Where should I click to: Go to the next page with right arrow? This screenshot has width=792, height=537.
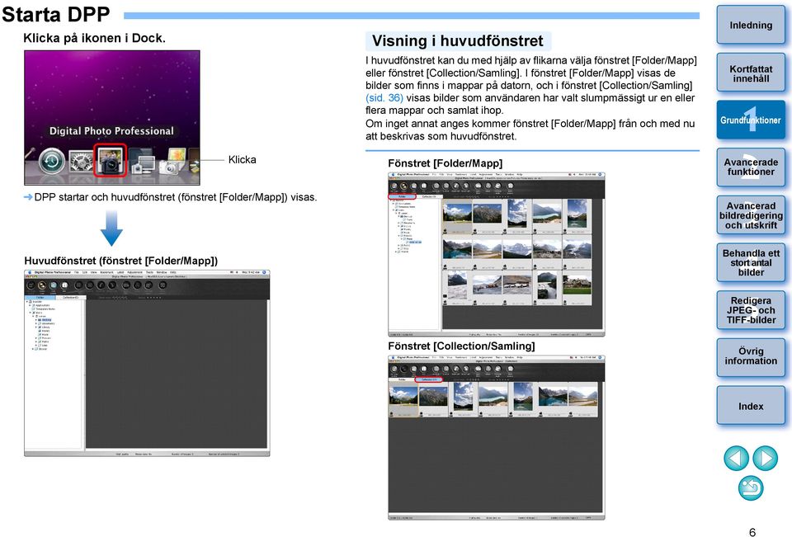click(x=766, y=458)
